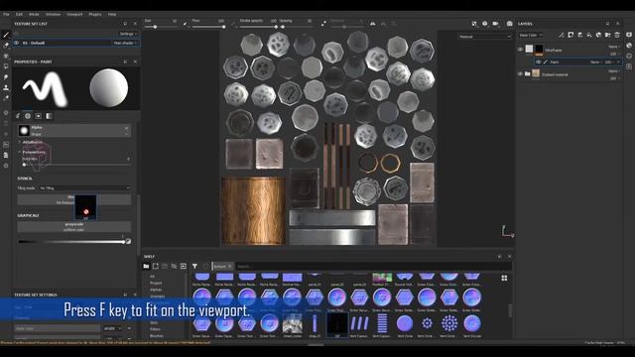Delete the selected layer with trash icon
This screenshot has height=357, width=635.
[x=617, y=36]
